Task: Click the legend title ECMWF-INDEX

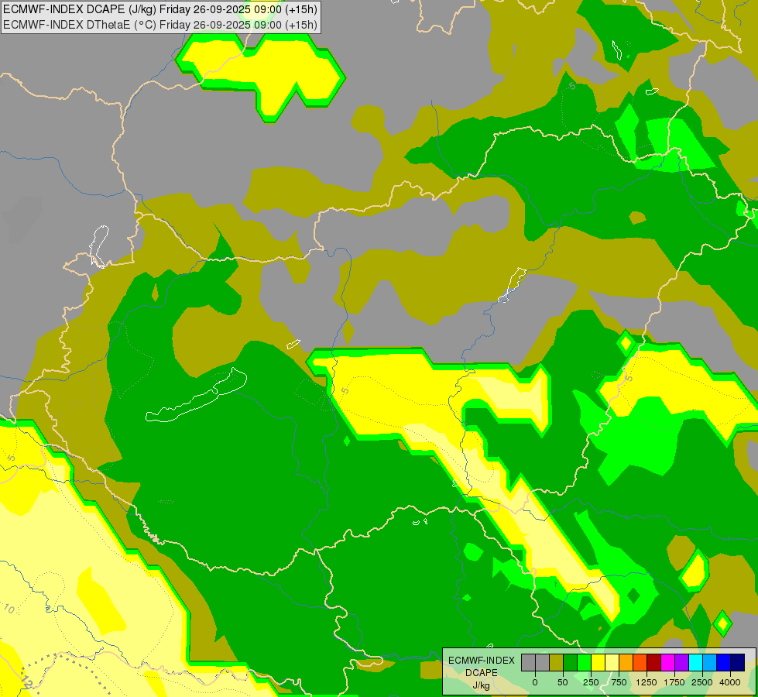Action: pyautogui.click(x=482, y=661)
